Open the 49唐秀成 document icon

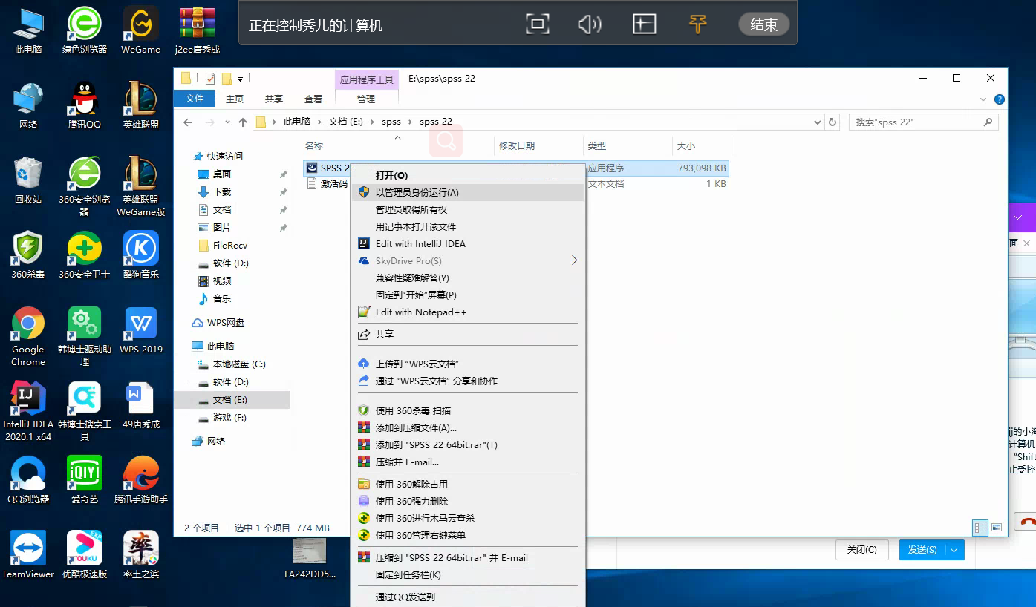click(140, 406)
